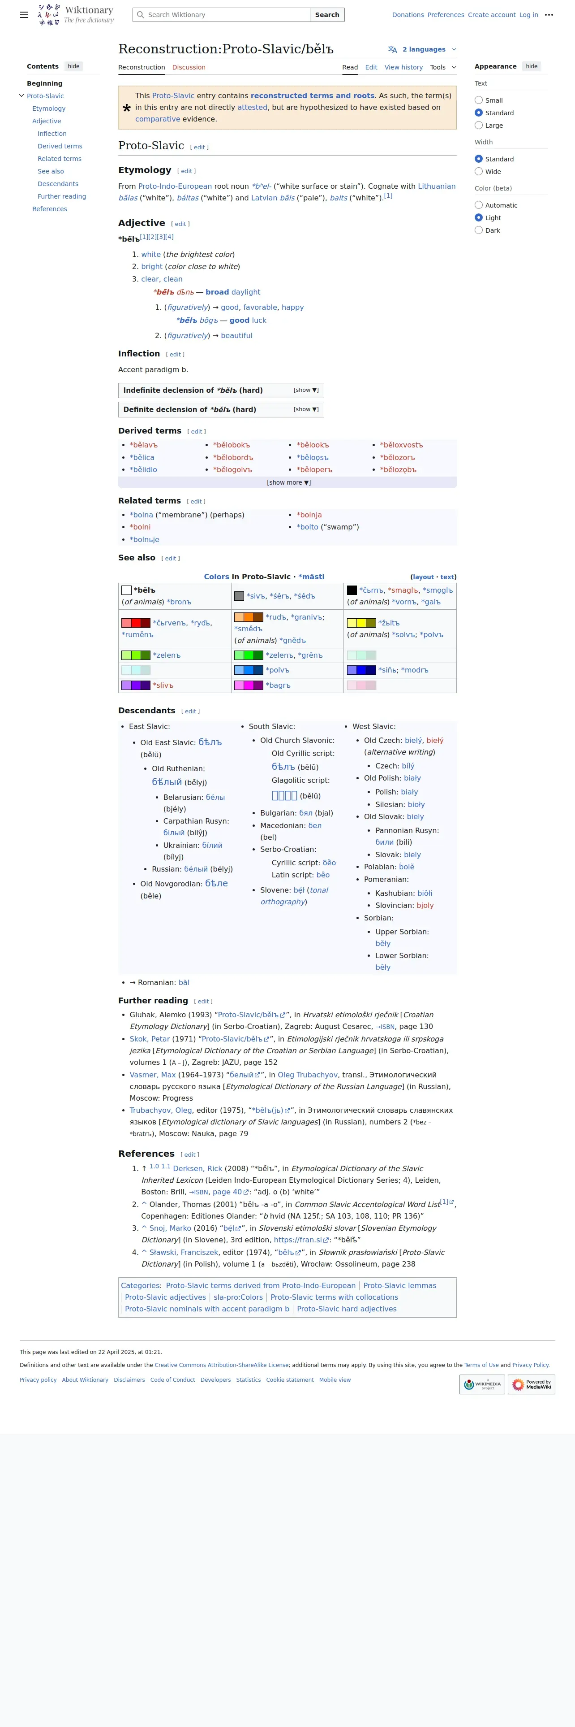Screen dimensions: 575x1727
Task: Click the up-arrow backlink in reference 1
Action: tap(144, 1168)
